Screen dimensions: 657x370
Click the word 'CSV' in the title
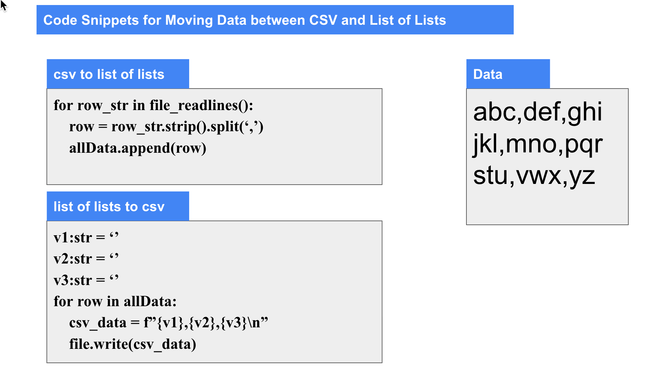coord(323,20)
